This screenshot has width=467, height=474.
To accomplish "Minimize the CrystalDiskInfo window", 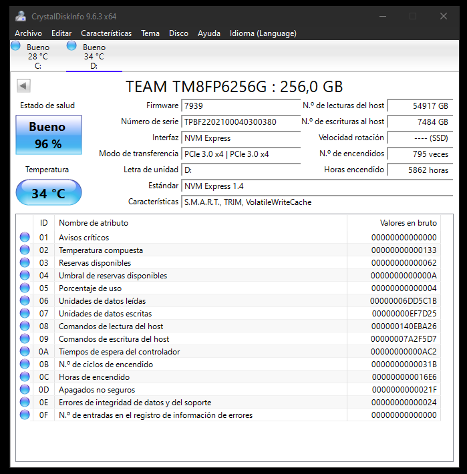I will pos(383,16).
